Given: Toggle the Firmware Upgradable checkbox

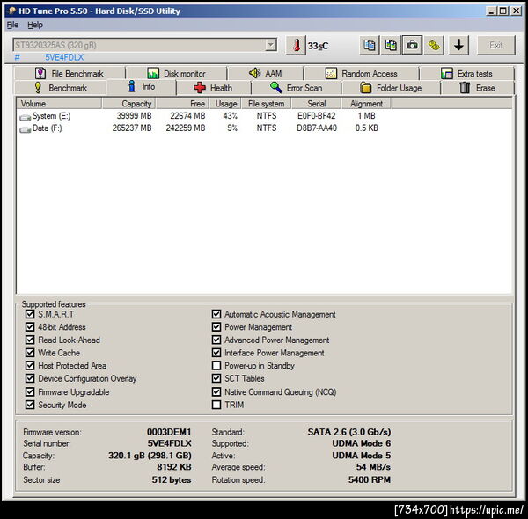Looking at the screenshot, I should [30, 391].
